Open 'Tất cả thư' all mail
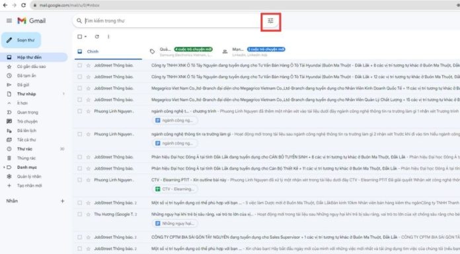The image size is (460, 254). pyautogui.click(x=26, y=140)
